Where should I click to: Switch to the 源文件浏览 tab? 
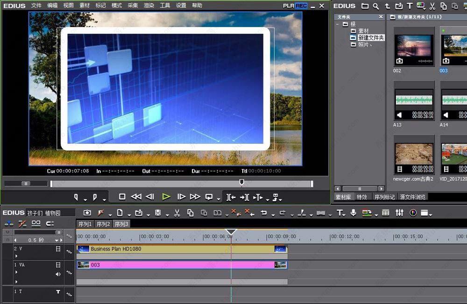coord(412,197)
